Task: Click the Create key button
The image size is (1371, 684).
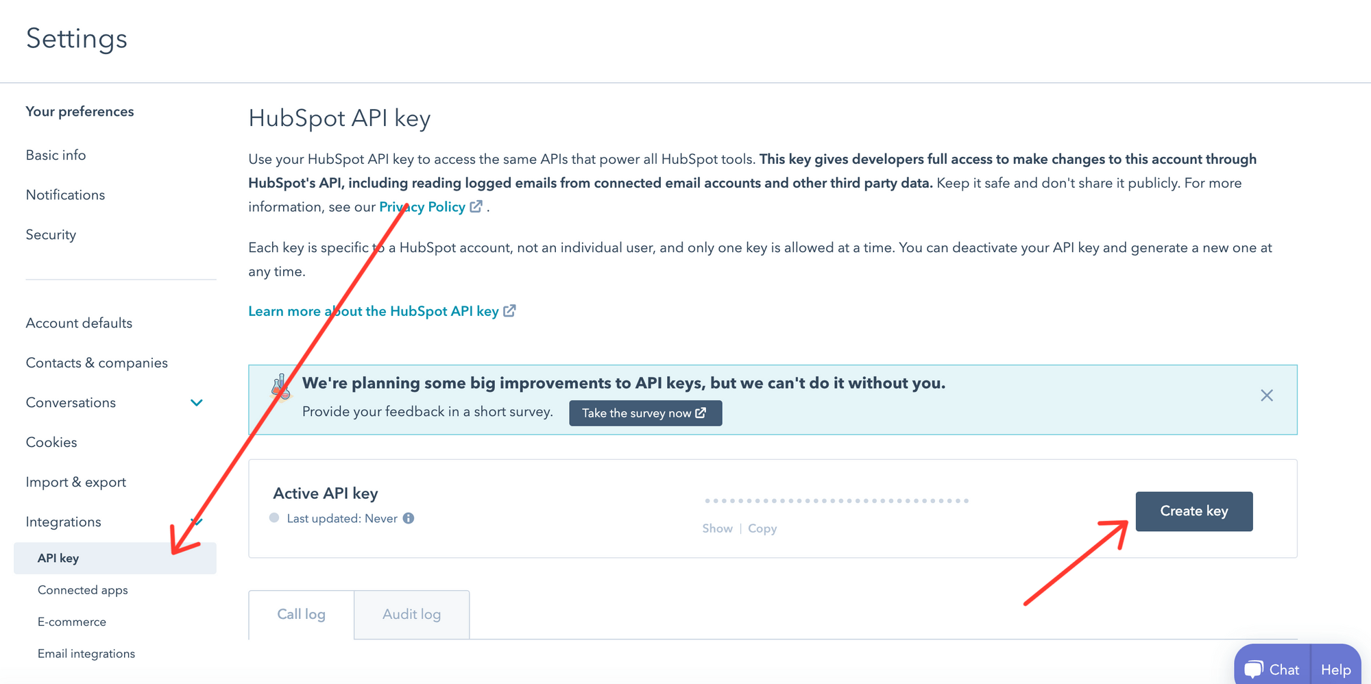Action: (1193, 511)
